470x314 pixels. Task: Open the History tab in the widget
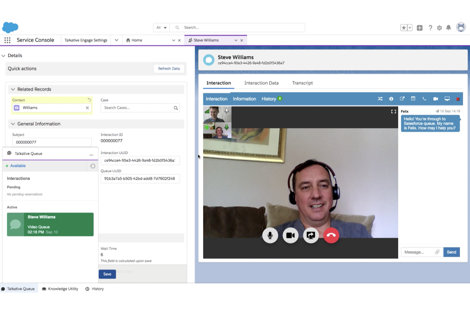coord(269,99)
